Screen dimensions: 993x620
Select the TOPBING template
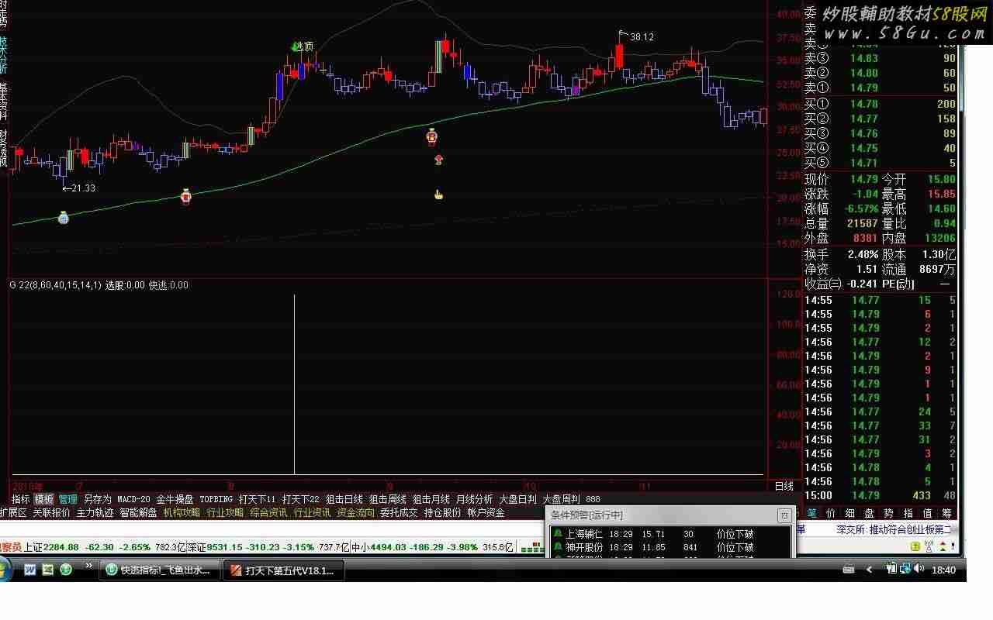click(x=216, y=499)
